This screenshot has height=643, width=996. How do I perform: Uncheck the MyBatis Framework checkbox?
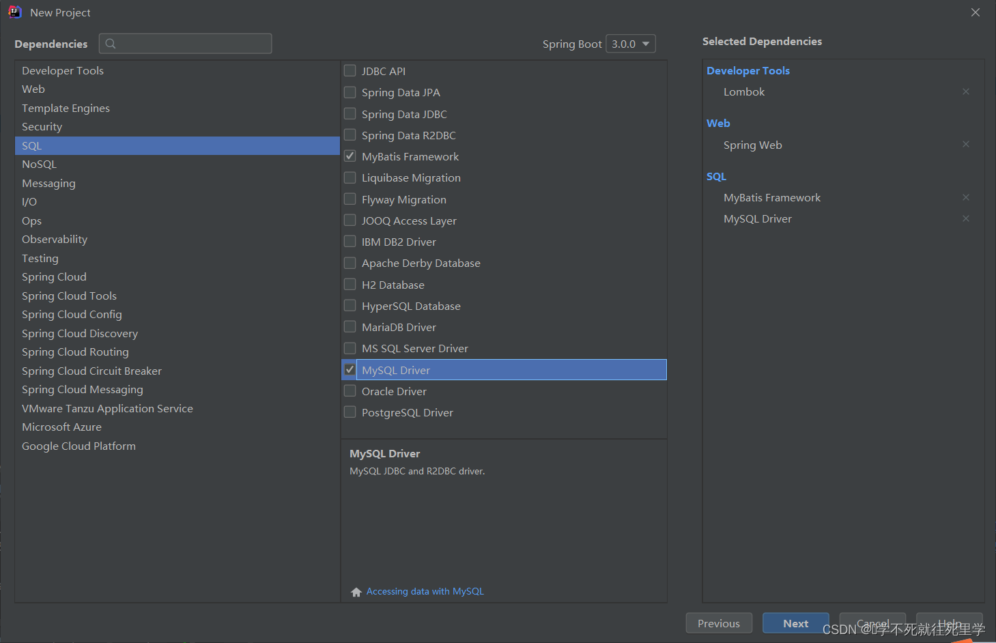(x=350, y=156)
